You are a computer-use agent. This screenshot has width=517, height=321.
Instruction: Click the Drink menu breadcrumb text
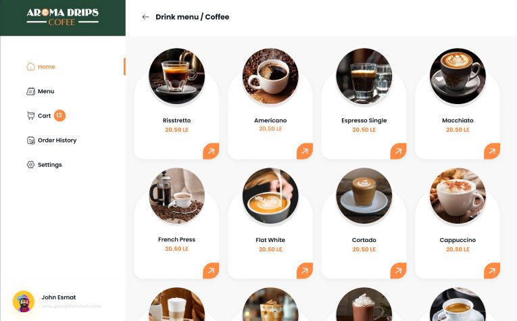click(177, 17)
